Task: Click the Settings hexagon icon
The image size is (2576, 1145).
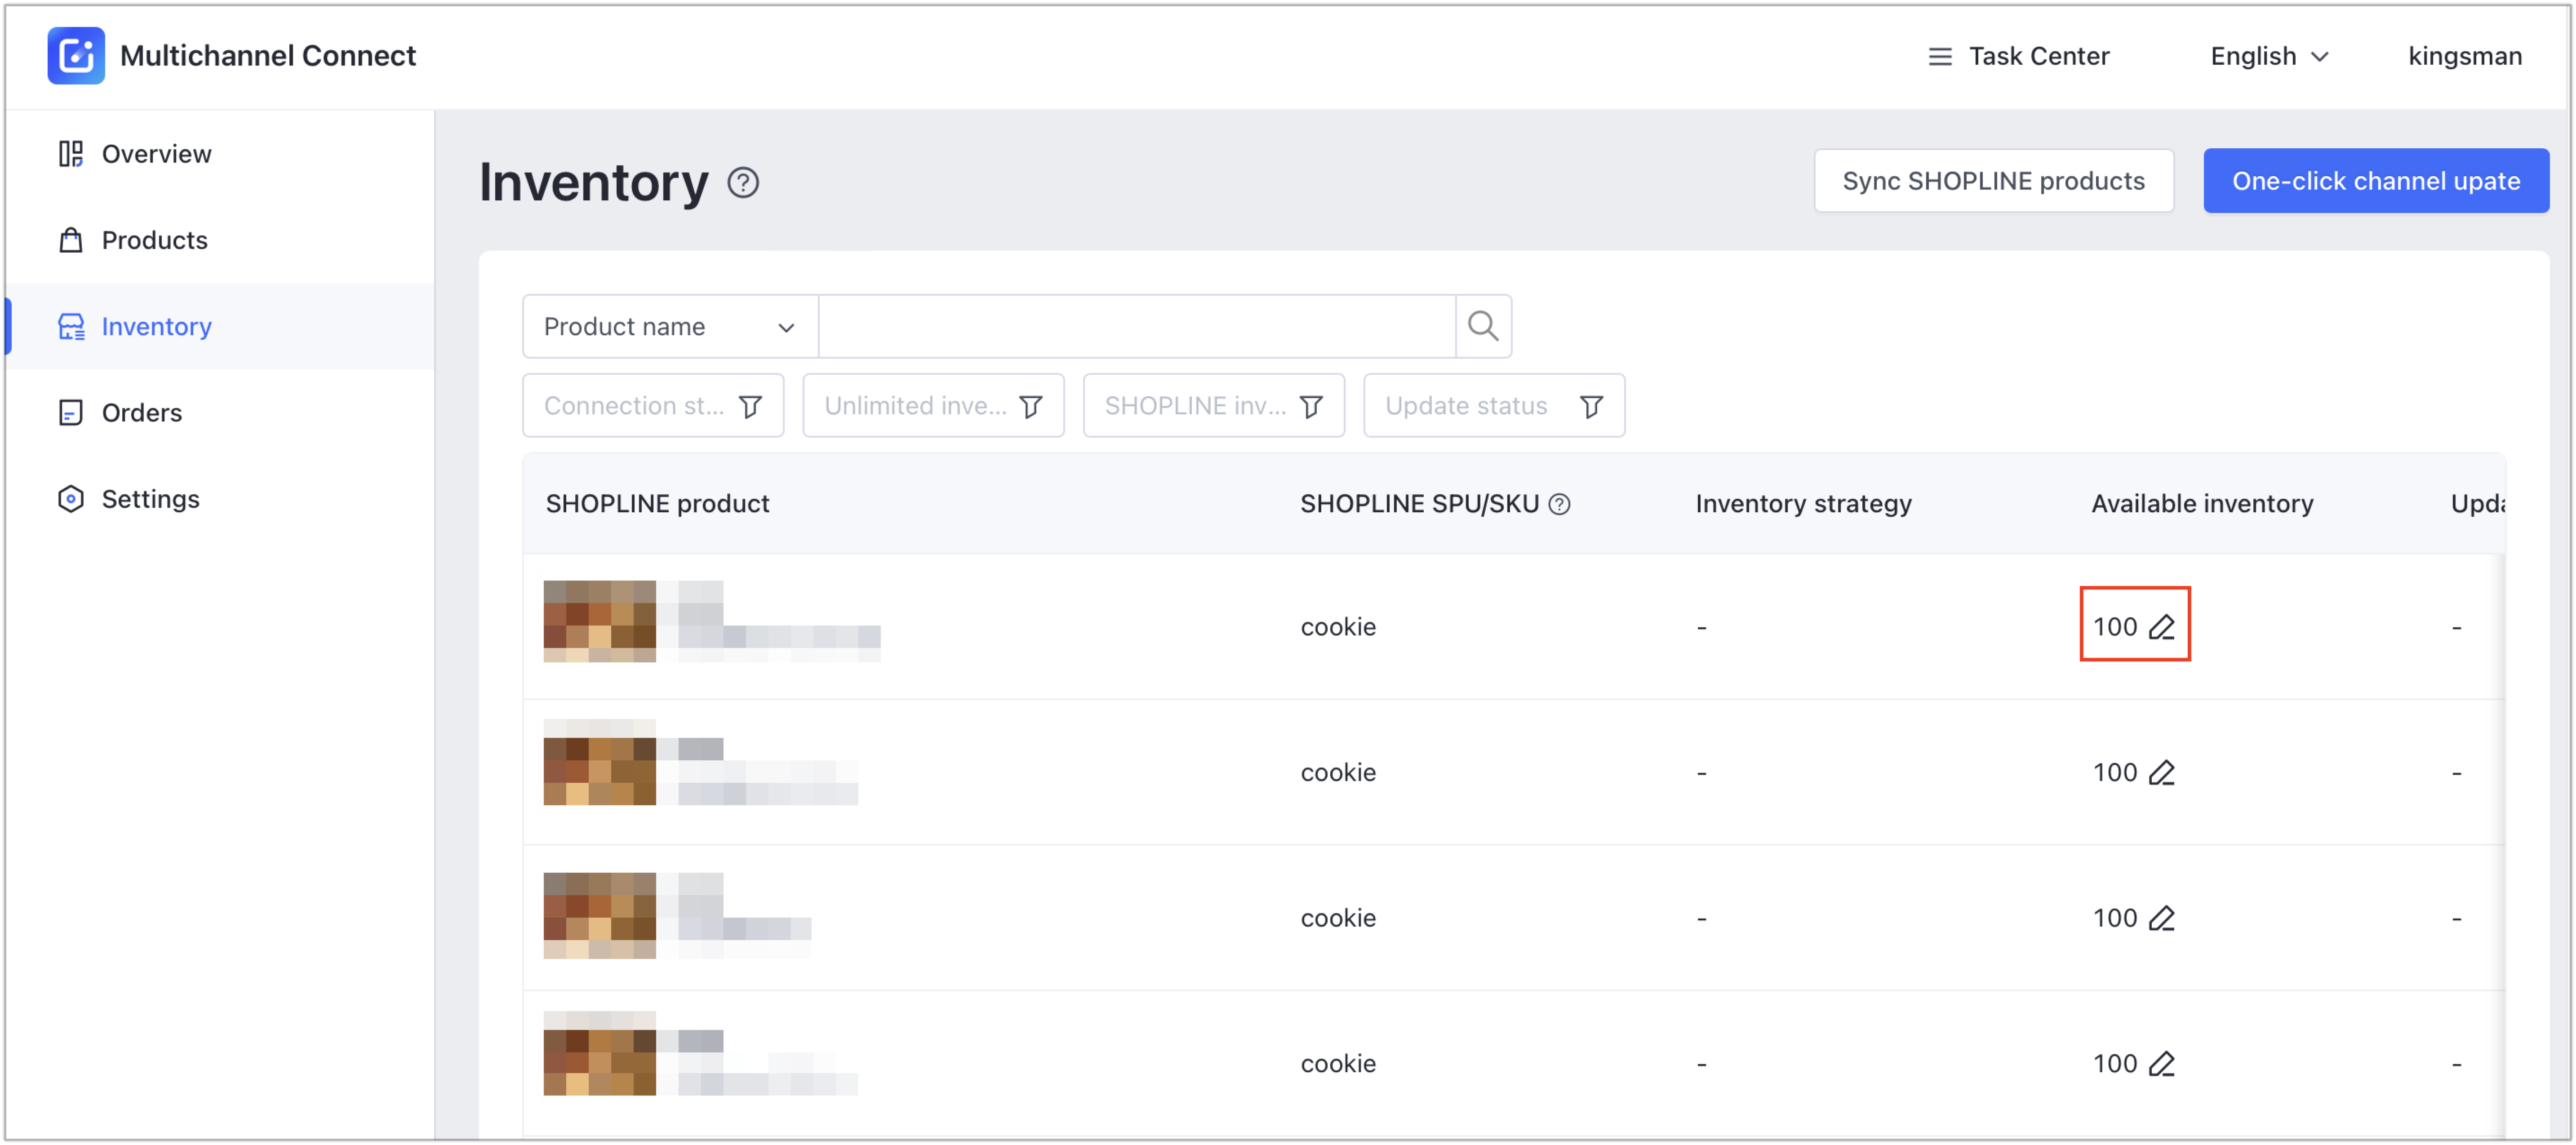Action: click(70, 499)
